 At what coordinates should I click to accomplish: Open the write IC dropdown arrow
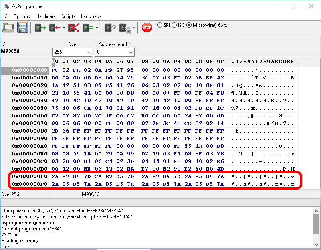tap(63, 28)
